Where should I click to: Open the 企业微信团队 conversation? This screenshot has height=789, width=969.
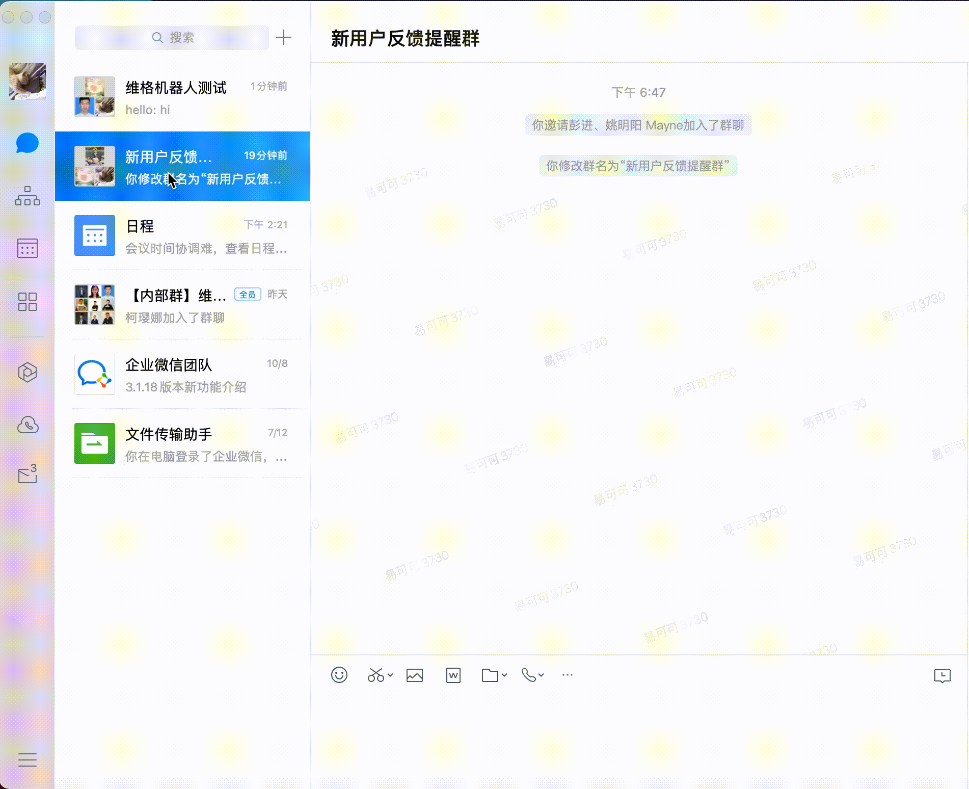(182, 374)
